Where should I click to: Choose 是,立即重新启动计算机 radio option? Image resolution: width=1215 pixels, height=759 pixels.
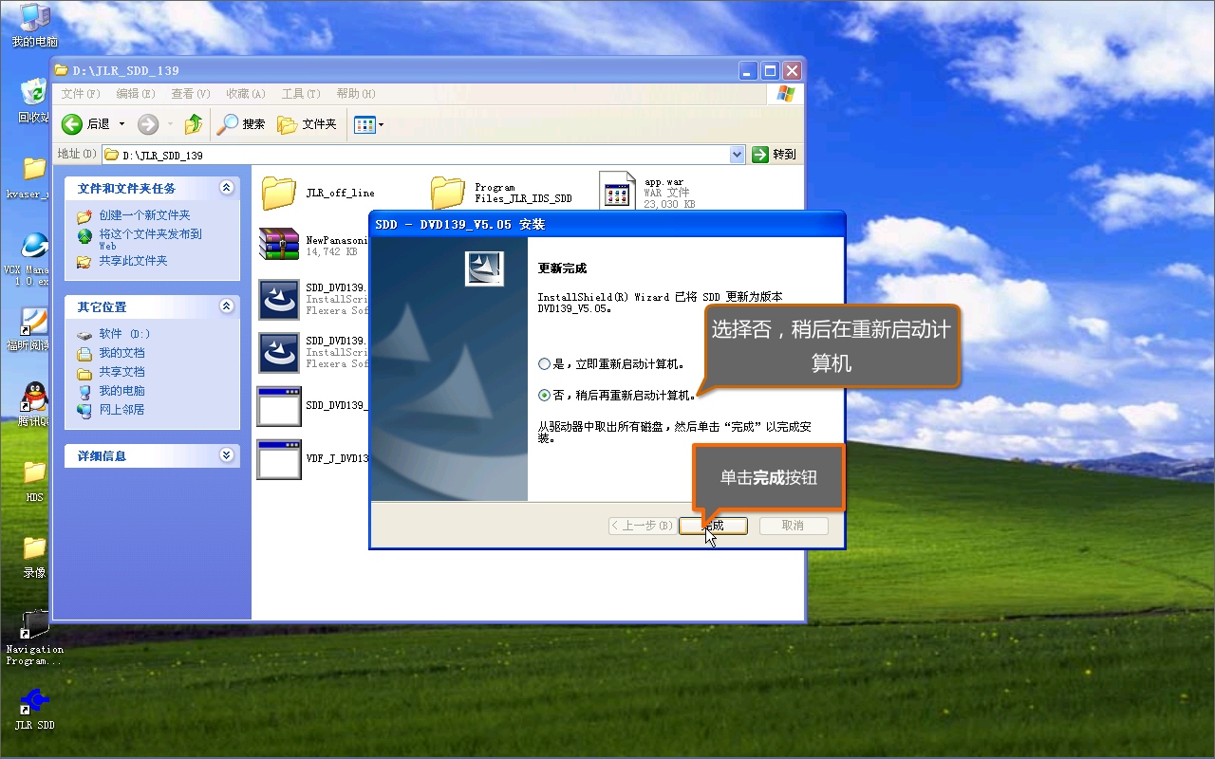(x=544, y=363)
